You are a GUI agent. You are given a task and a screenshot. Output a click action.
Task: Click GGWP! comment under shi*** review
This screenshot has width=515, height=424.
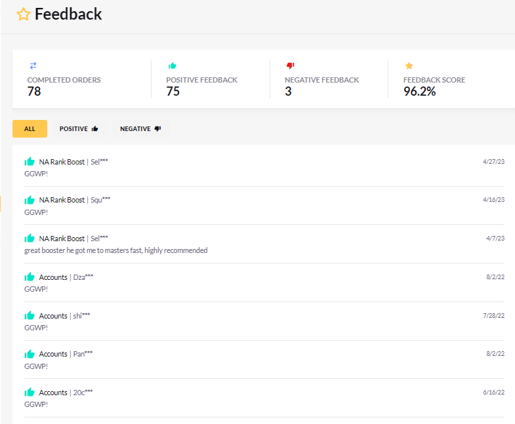pos(36,328)
